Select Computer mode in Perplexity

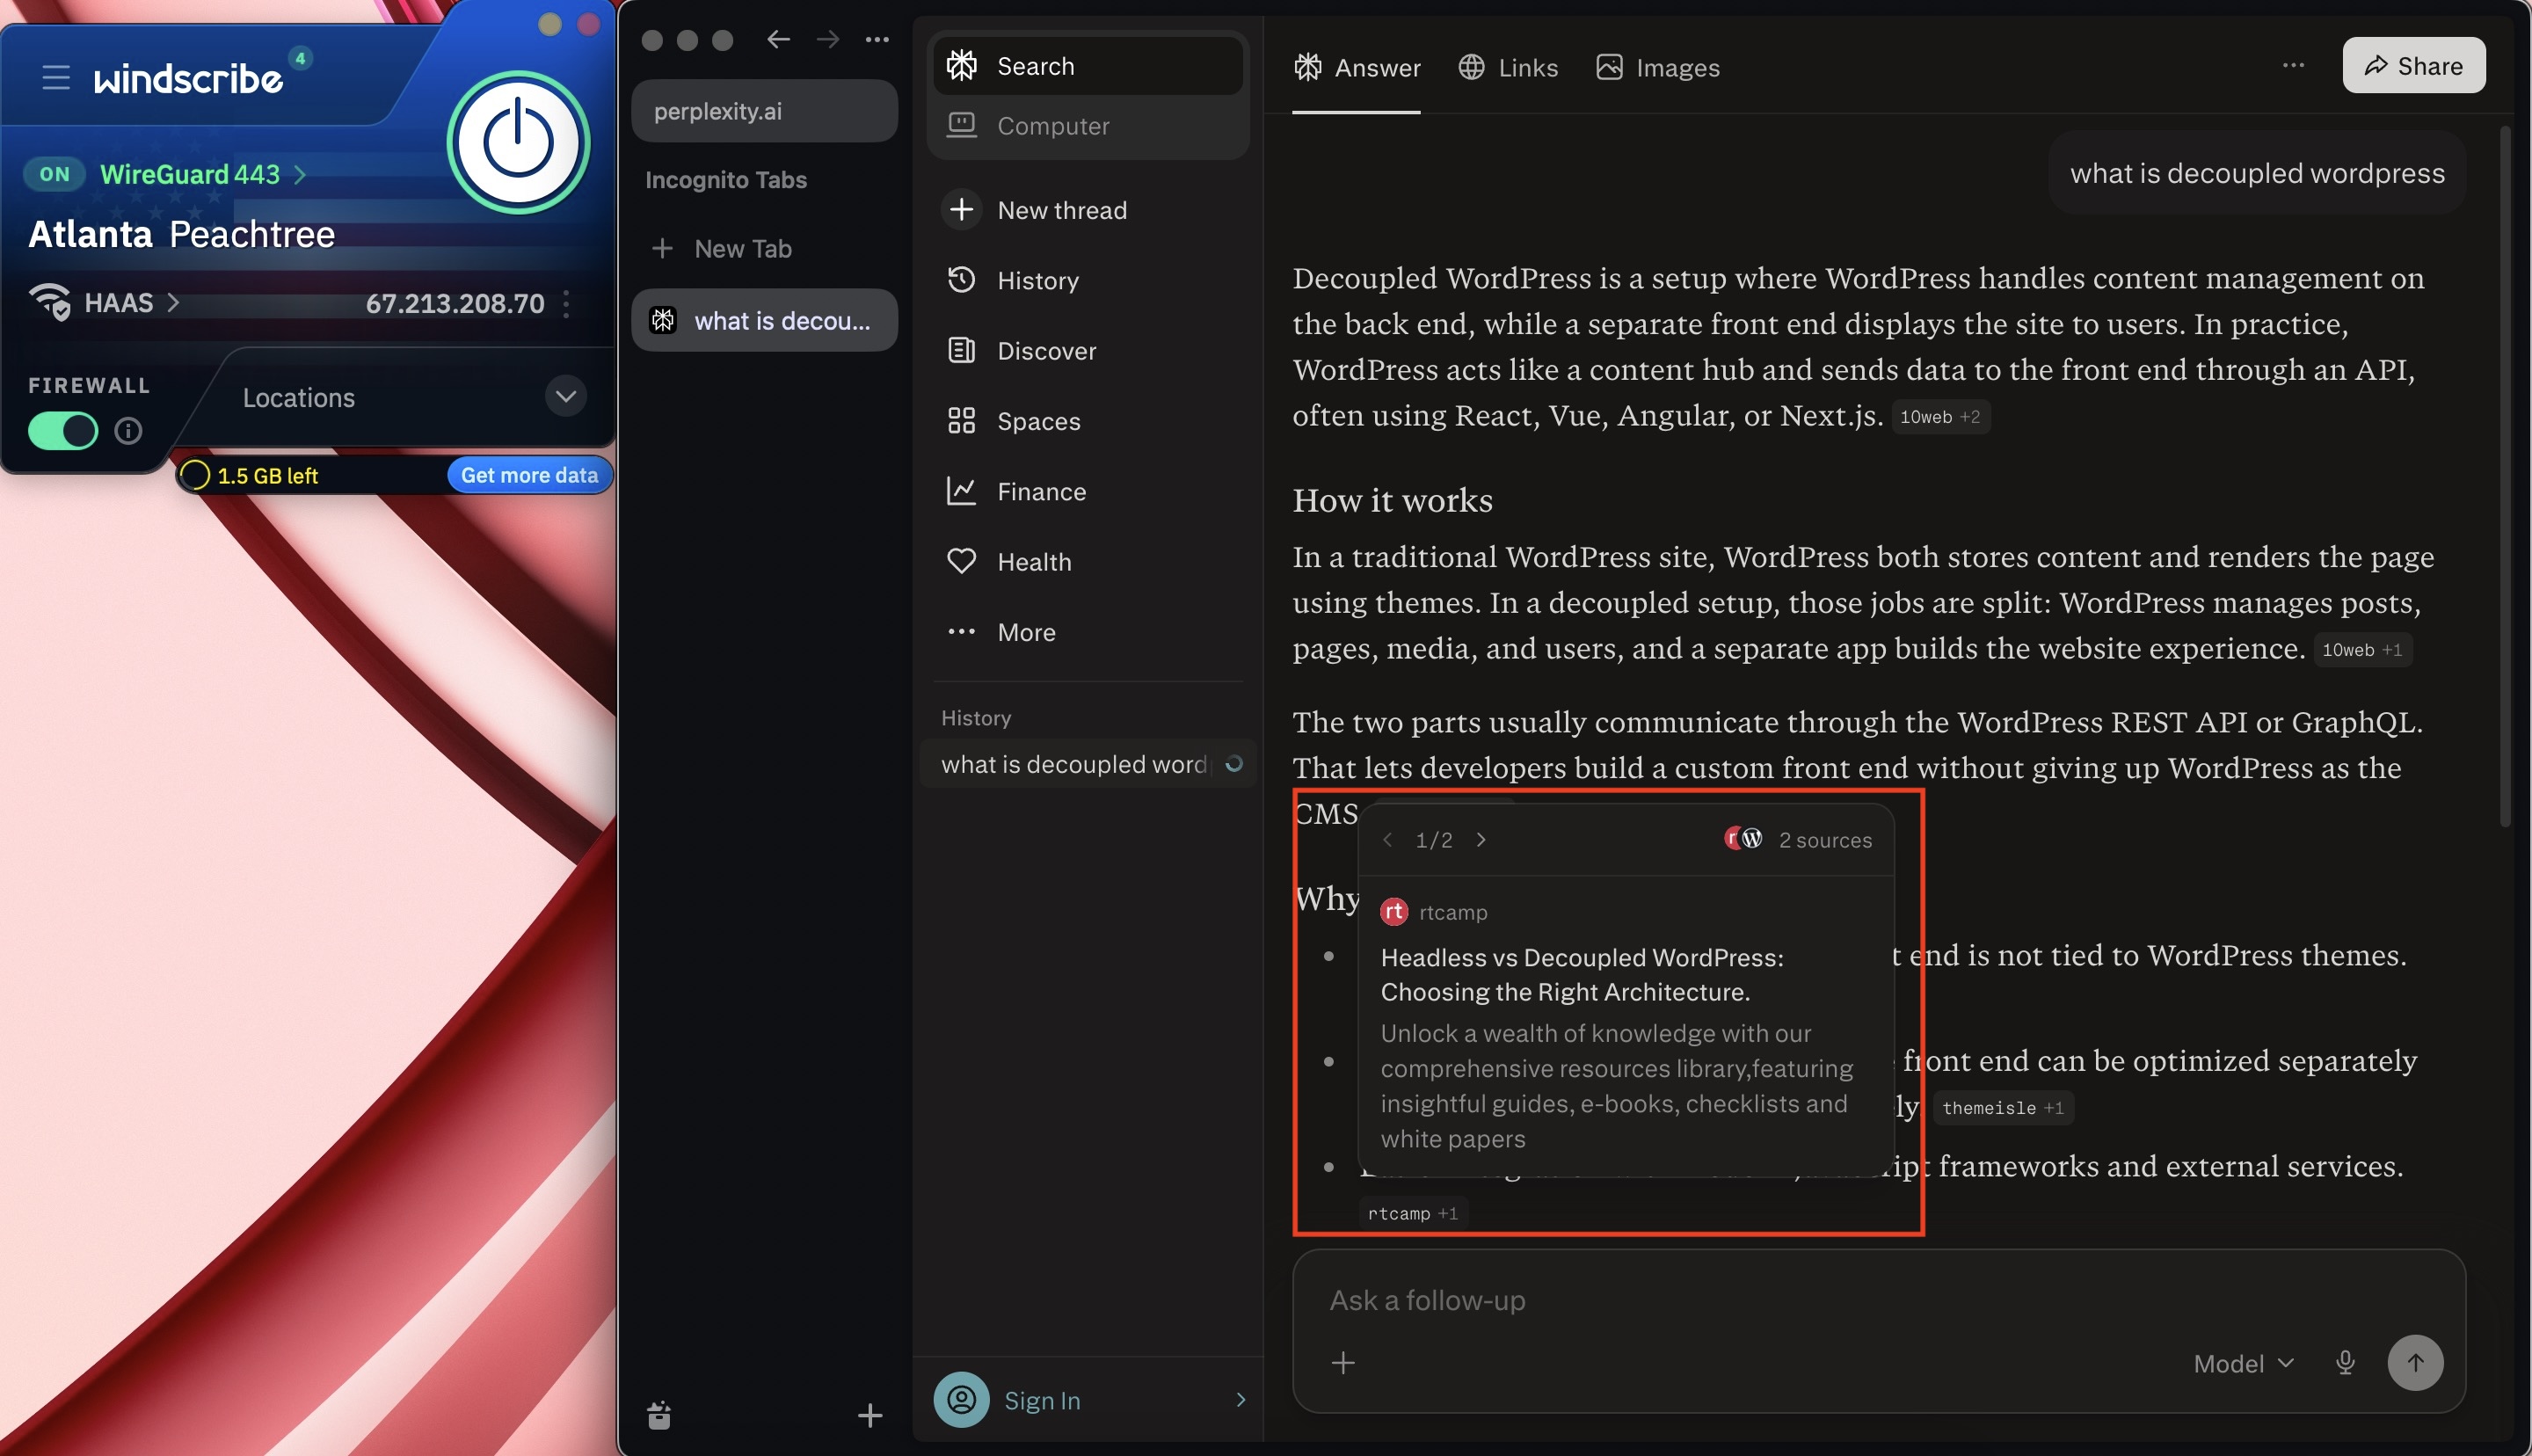[x=1088, y=126]
